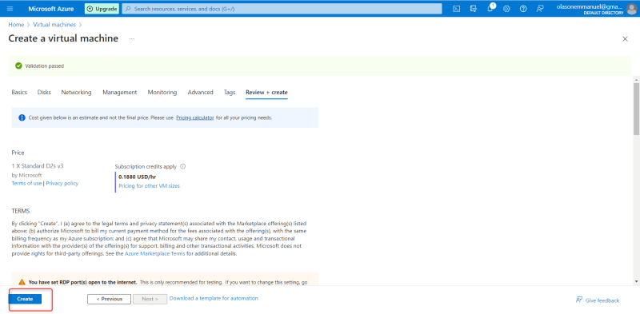Open the Privacy policy link
This screenshot has height=314, width=640.
[x=62, y=184]
